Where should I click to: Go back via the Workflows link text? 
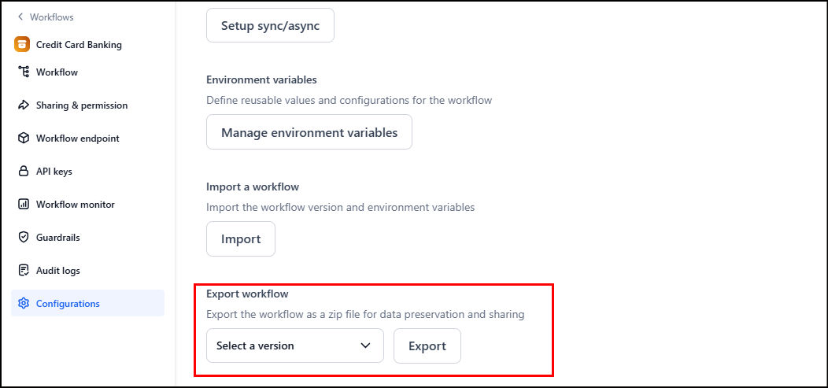tap(52, 17)
